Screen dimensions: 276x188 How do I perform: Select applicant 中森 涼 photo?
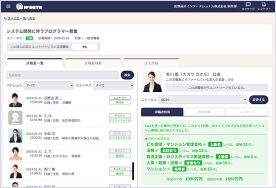point(15,136)
